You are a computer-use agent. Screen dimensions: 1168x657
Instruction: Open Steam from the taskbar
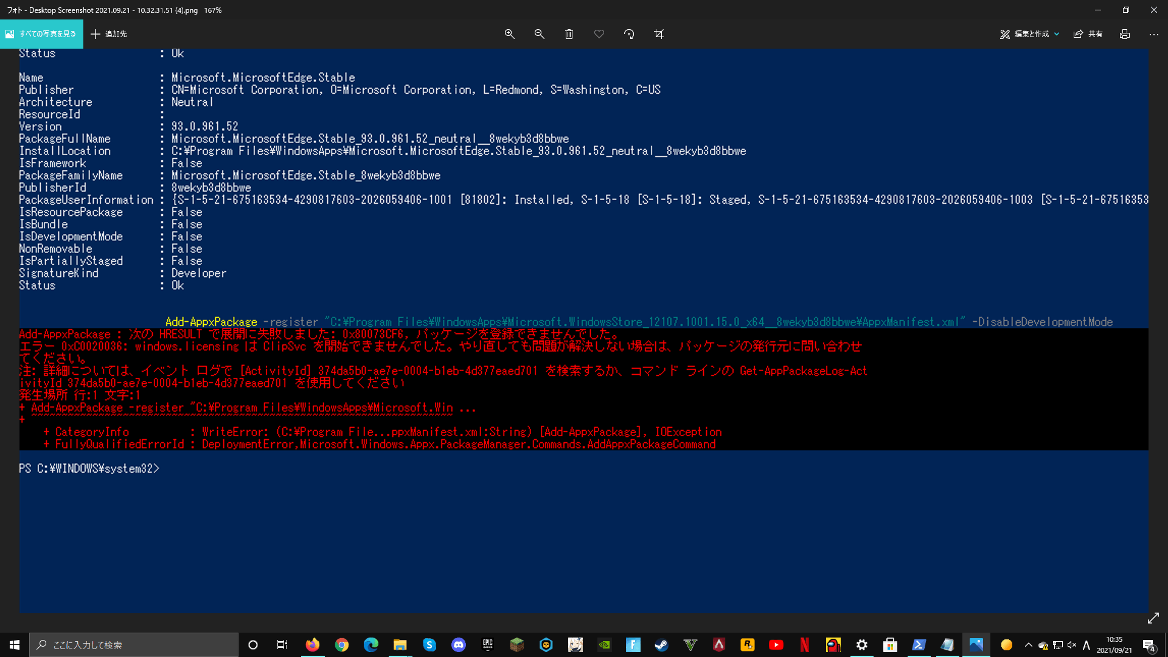tap(661, 645)
